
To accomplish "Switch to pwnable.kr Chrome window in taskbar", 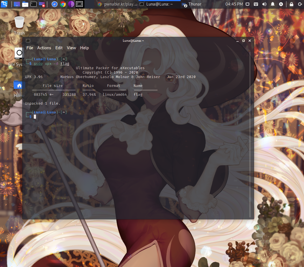I will [x=117, y=4].
